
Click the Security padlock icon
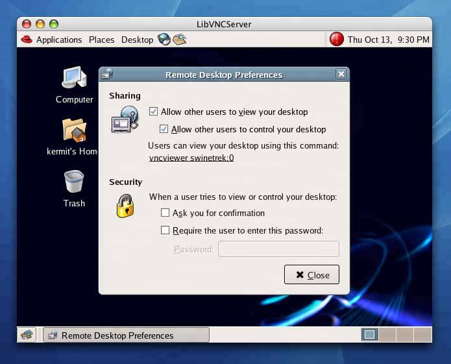pos(125,206)
